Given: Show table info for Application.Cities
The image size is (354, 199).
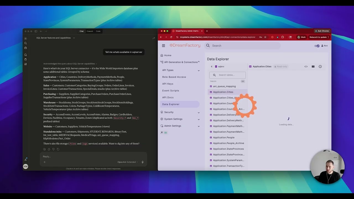Looking at the screenshot, I should pyautogui.click(x=320, y=67).
